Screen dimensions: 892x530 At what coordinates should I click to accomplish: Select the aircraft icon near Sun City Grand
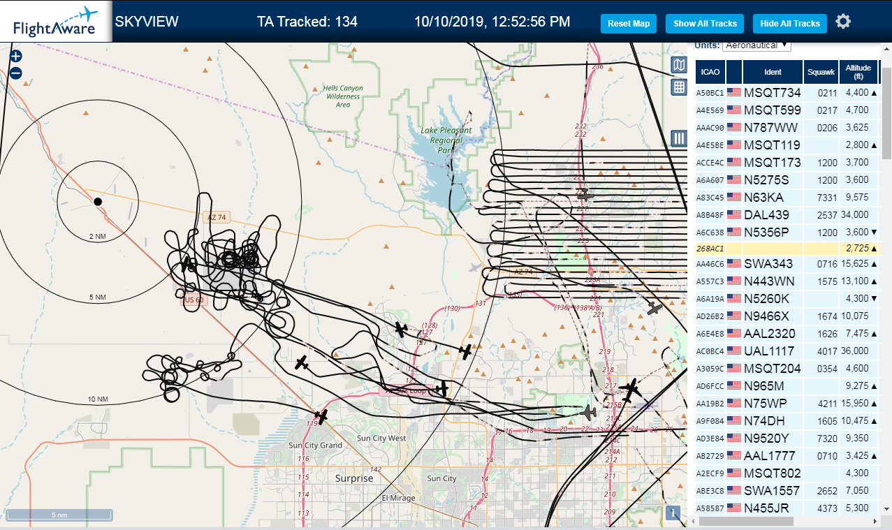321,417
